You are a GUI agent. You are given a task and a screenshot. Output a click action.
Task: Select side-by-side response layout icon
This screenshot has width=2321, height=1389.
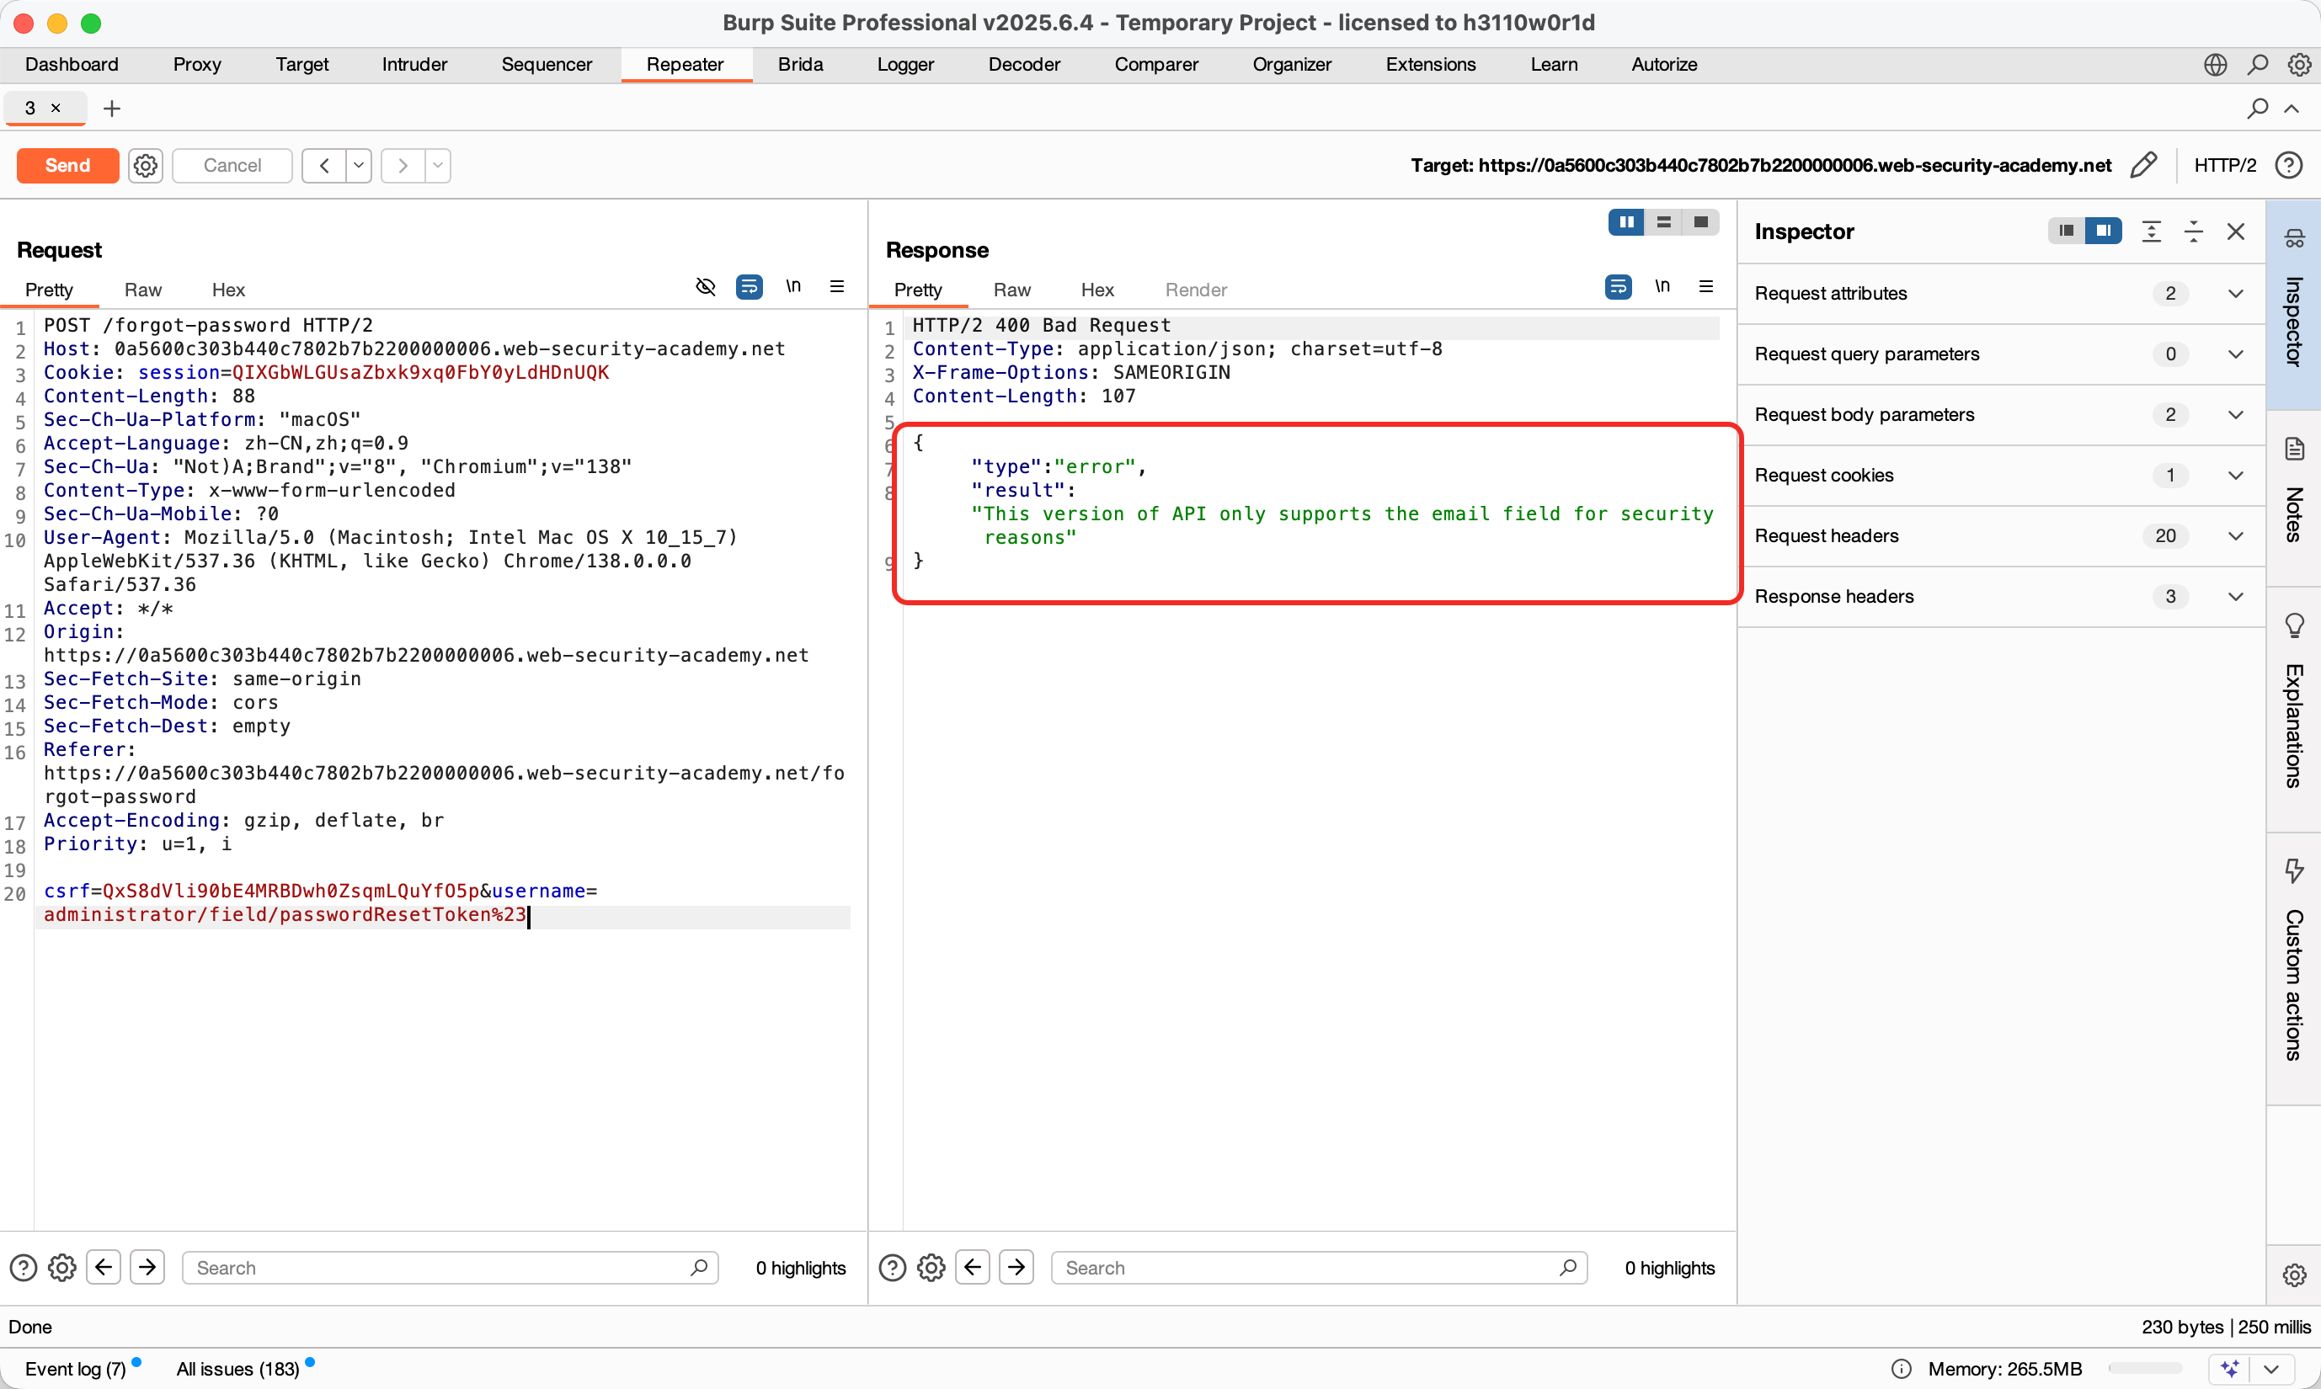click(1626, 223)
